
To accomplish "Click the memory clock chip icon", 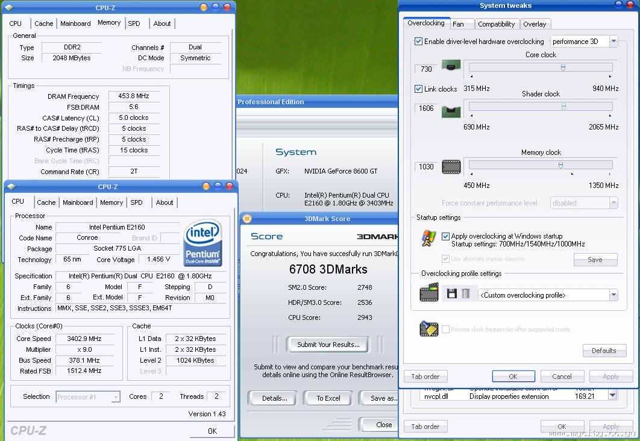I will pyautogui.click(x=451, y=166).
